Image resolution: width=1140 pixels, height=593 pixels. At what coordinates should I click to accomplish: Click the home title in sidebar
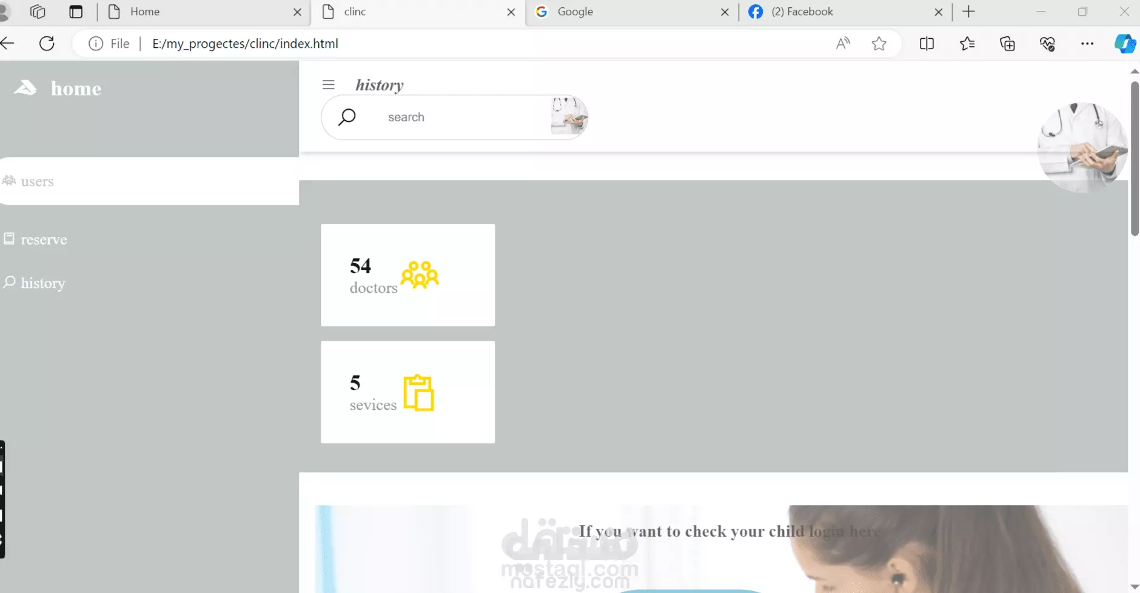click(76, 89)
